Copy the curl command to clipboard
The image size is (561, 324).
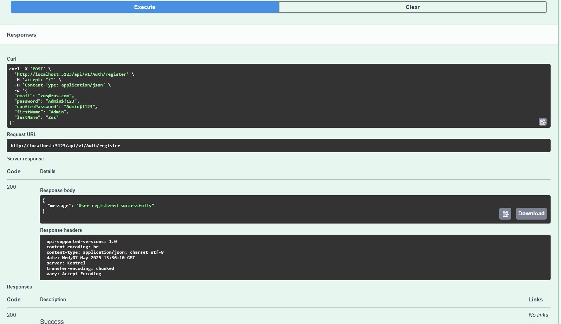click(x=543, y=122)
